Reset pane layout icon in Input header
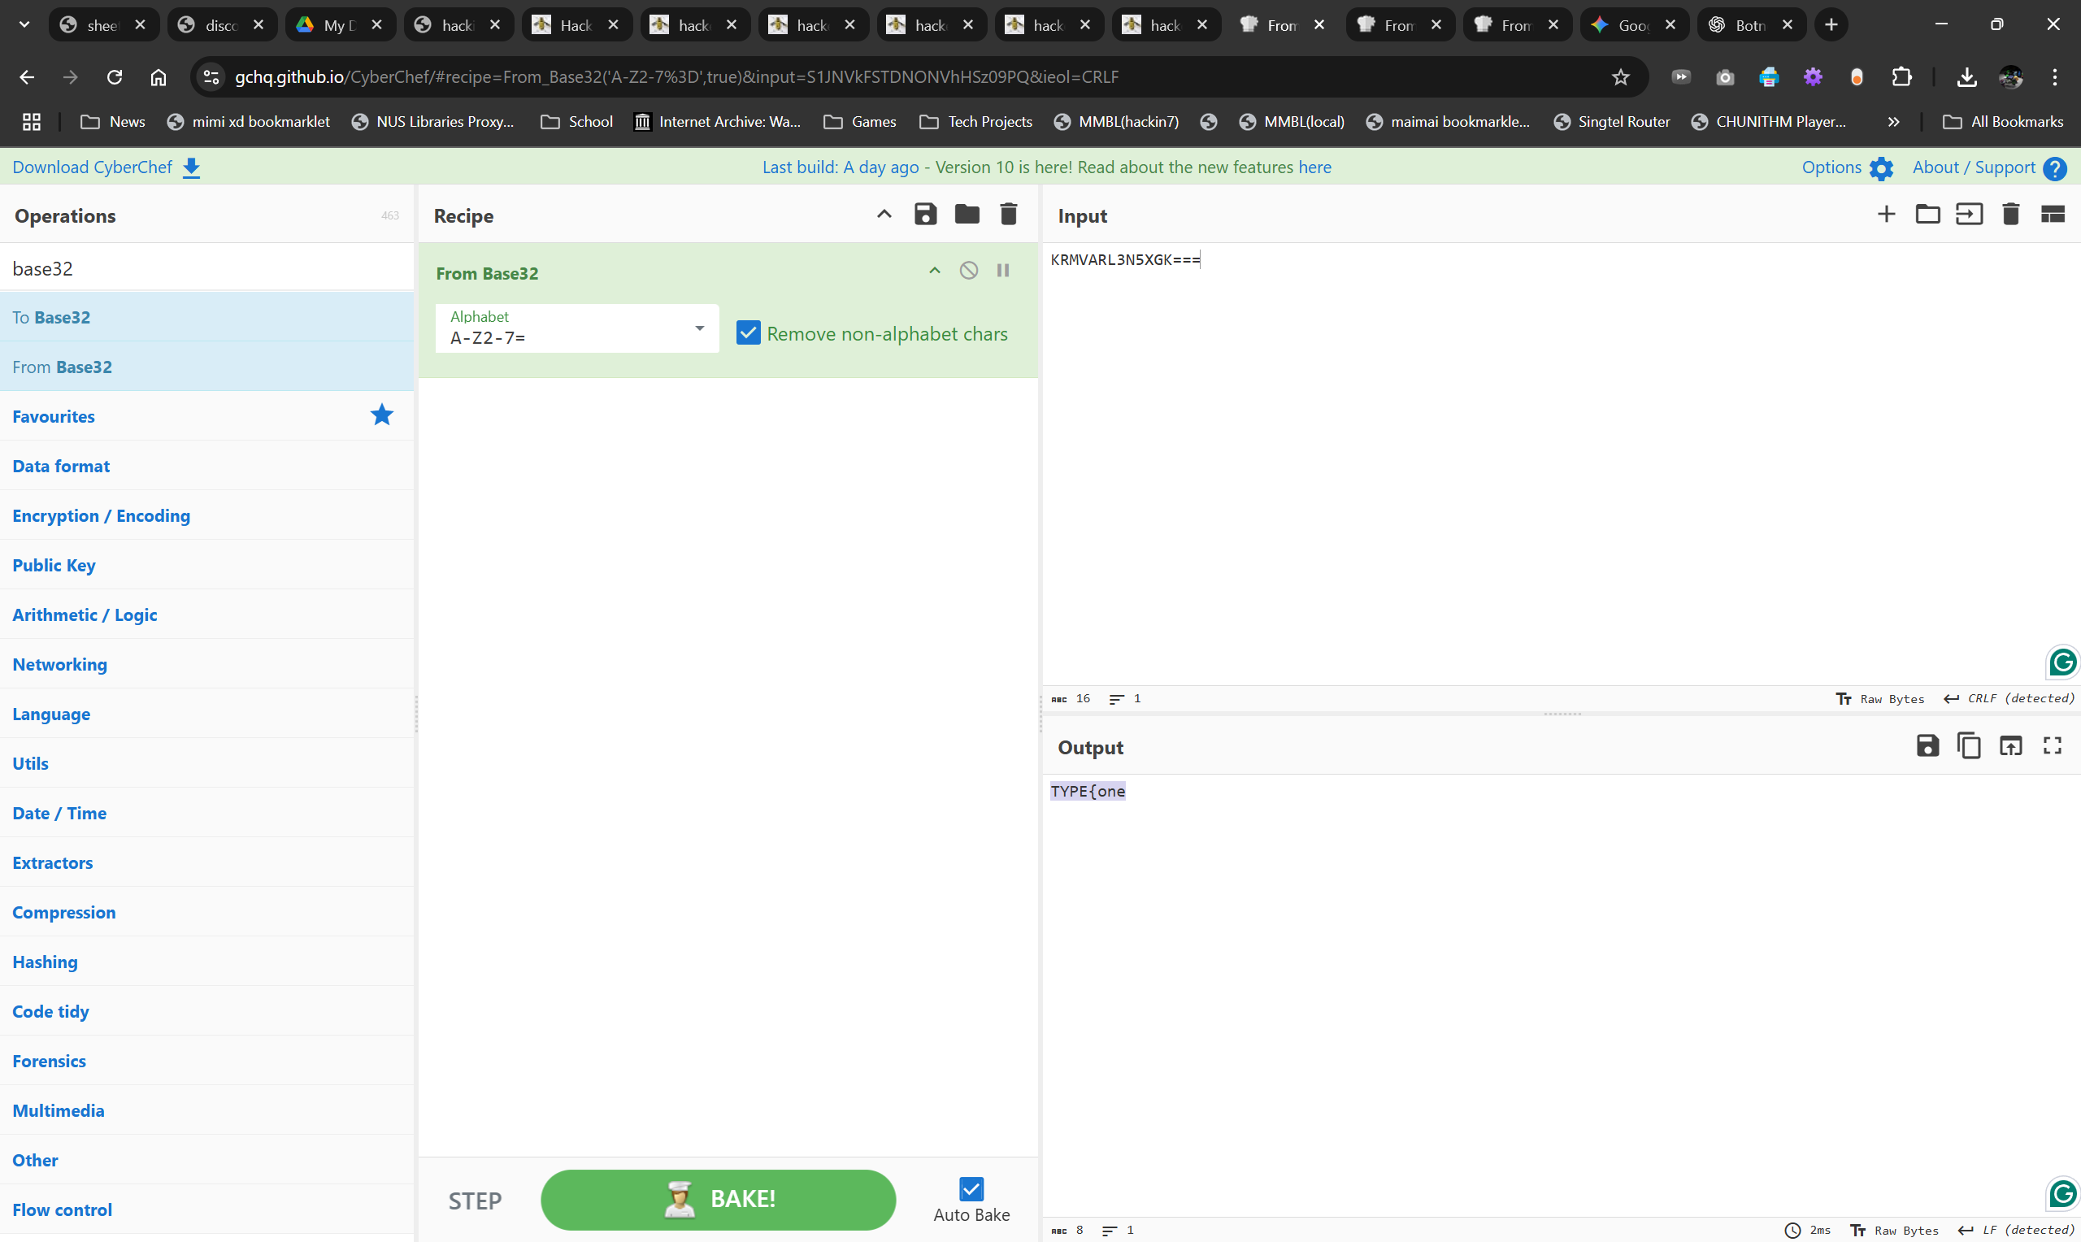Image resolution: width=2081 pixels, height=1242 pixels. [x=2053, y=215]
